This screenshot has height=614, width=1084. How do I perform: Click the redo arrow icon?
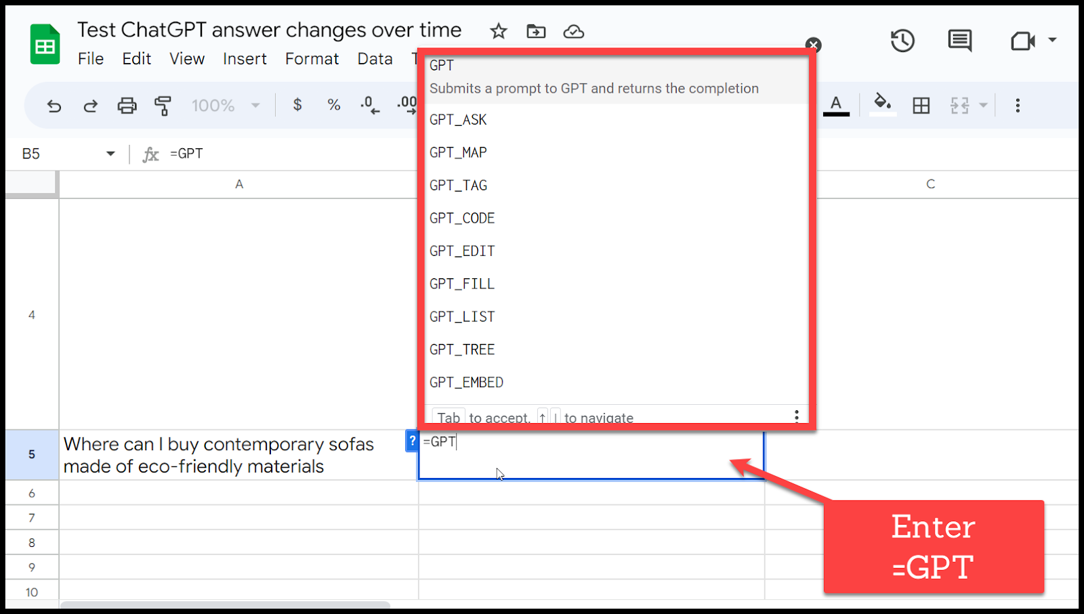(x=90, y=106)
